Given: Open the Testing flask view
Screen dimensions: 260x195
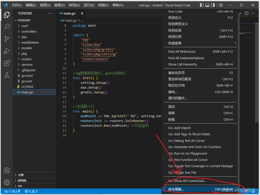Looking at the screenshot, I should tap(7, 75).
